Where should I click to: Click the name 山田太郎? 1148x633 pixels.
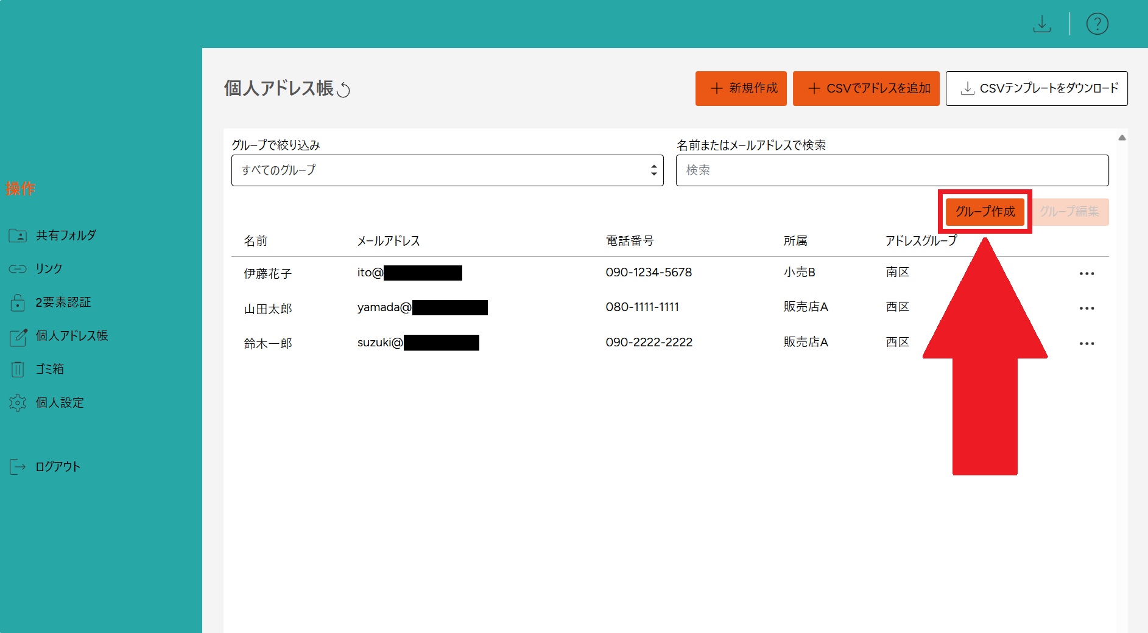(x=268, y=309)
